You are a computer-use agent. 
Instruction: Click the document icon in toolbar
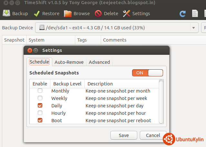[195, 14]
